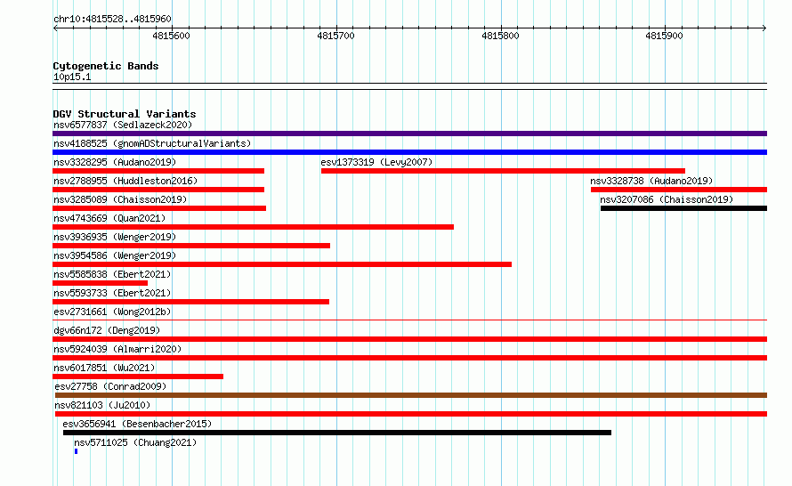
Task: Click the 4815600 ruler label
Action: (x=171, y=36)
